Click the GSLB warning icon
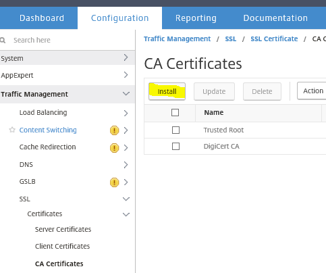 point(114,182)
